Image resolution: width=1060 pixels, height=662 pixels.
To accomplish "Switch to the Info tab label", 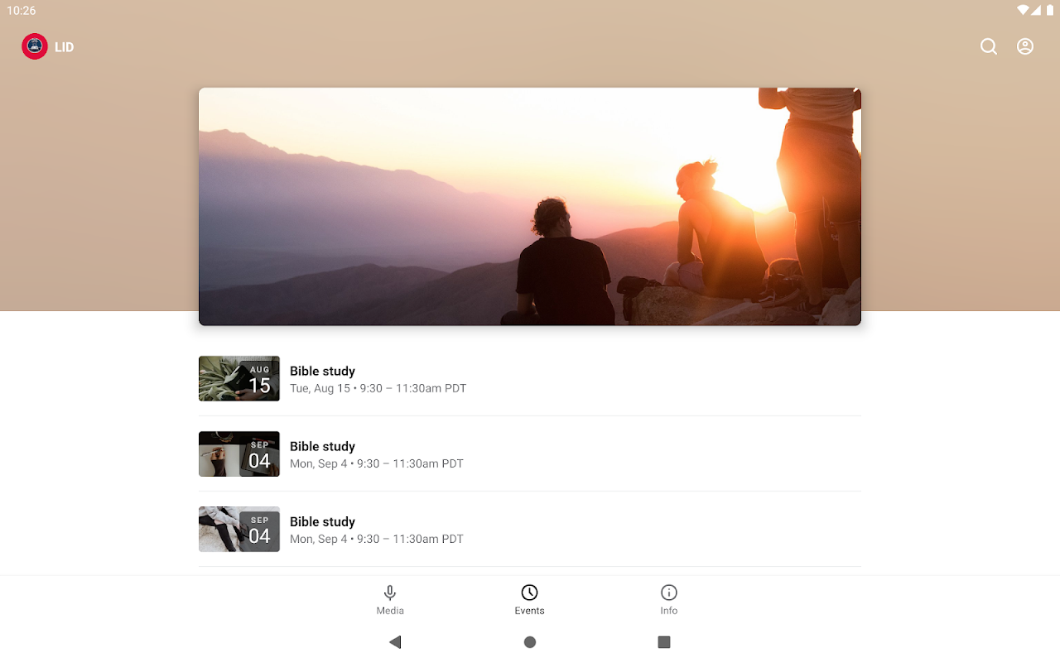I will (x=669, y=611).
